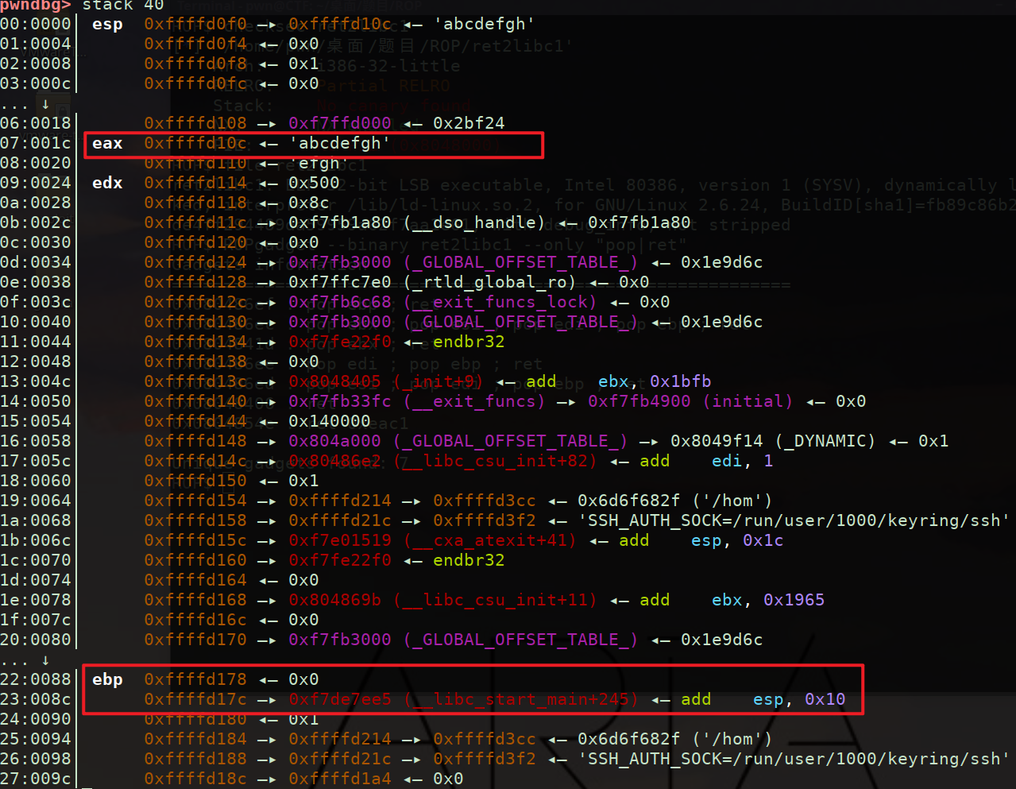Click the operand 0x1c

click(763, 541)
